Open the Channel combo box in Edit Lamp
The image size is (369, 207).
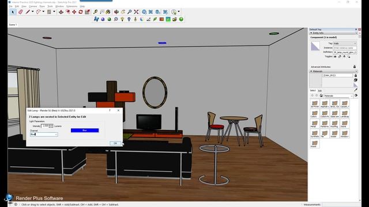(x=44, y=134)
